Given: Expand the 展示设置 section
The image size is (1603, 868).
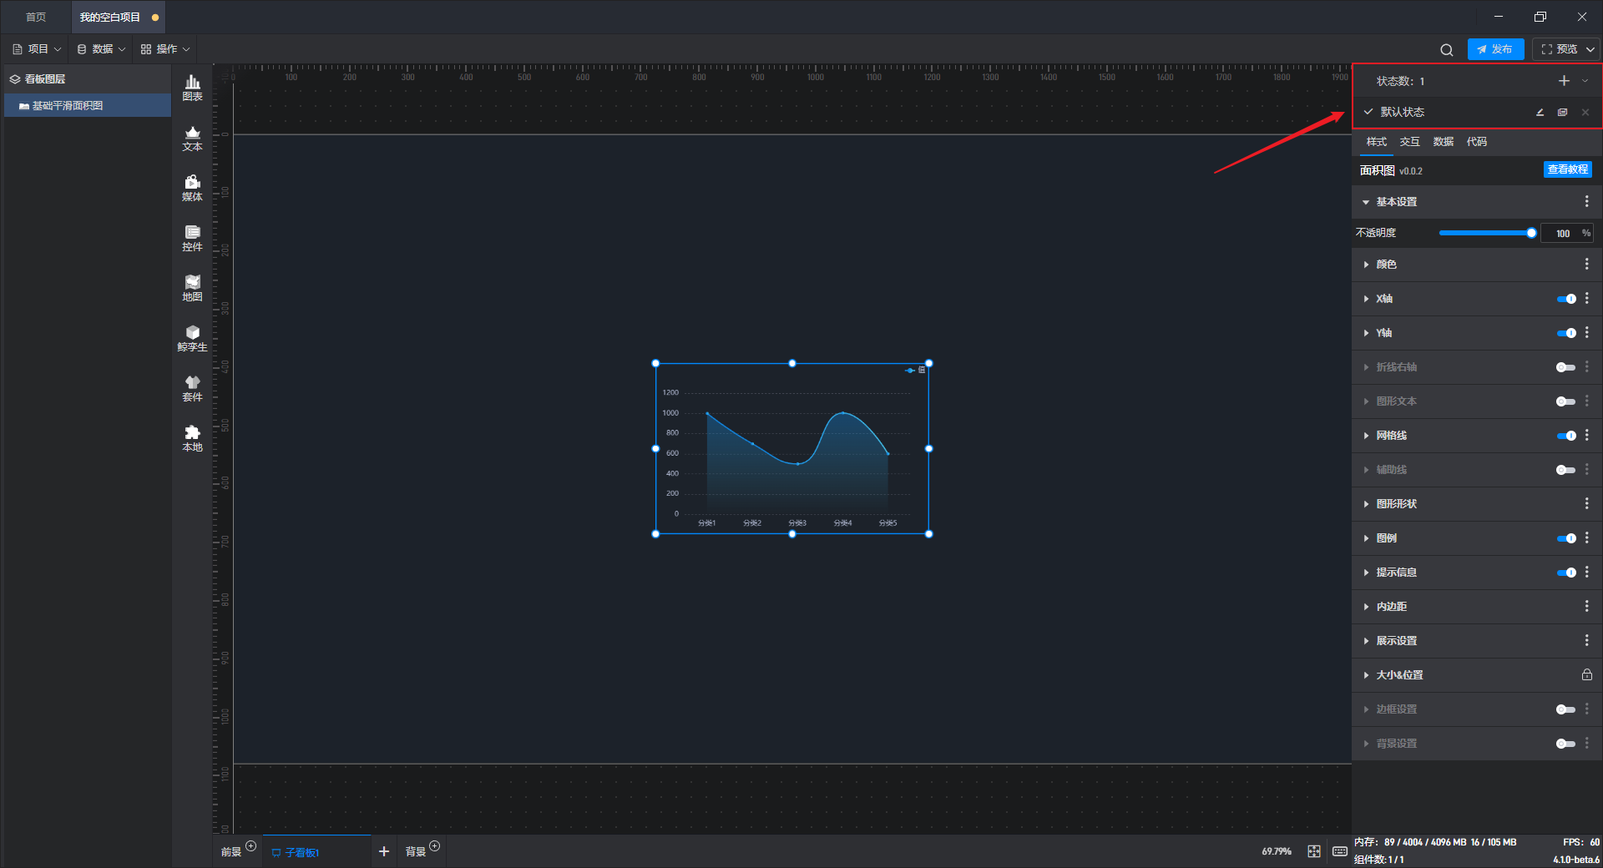Looking at the screenshot, I should coord(1366,641).
